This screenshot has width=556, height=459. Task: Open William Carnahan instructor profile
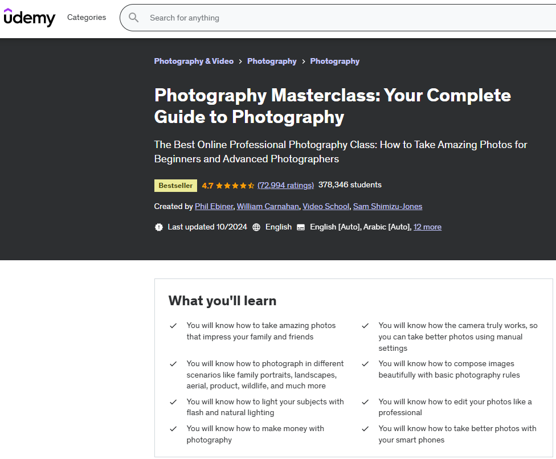tap(267, 207)
